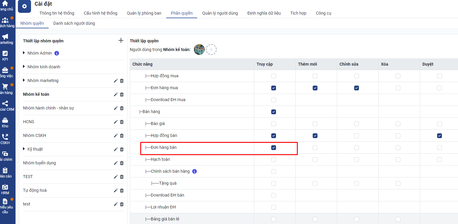Image resolution: width=458 pixels, height=224 pixels.
Task: Open the Danh sách người dùng tab
Action: (74, 23)
